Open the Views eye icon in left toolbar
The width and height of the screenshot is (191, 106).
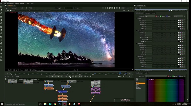1,47
